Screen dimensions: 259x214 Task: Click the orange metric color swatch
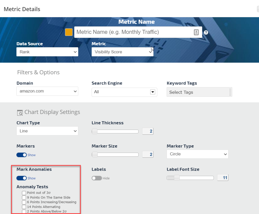(x=69, y=32)
